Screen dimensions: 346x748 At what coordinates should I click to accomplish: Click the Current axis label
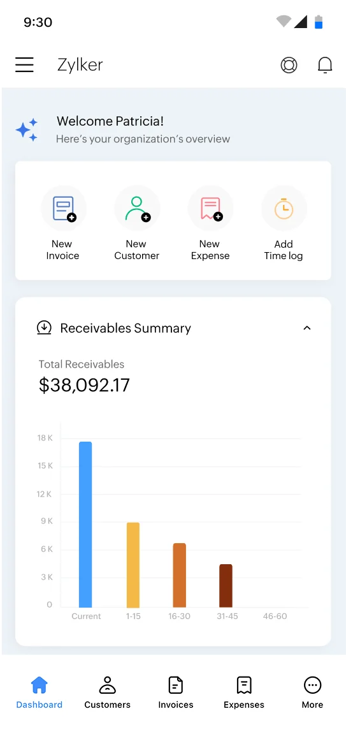point(86,616)
